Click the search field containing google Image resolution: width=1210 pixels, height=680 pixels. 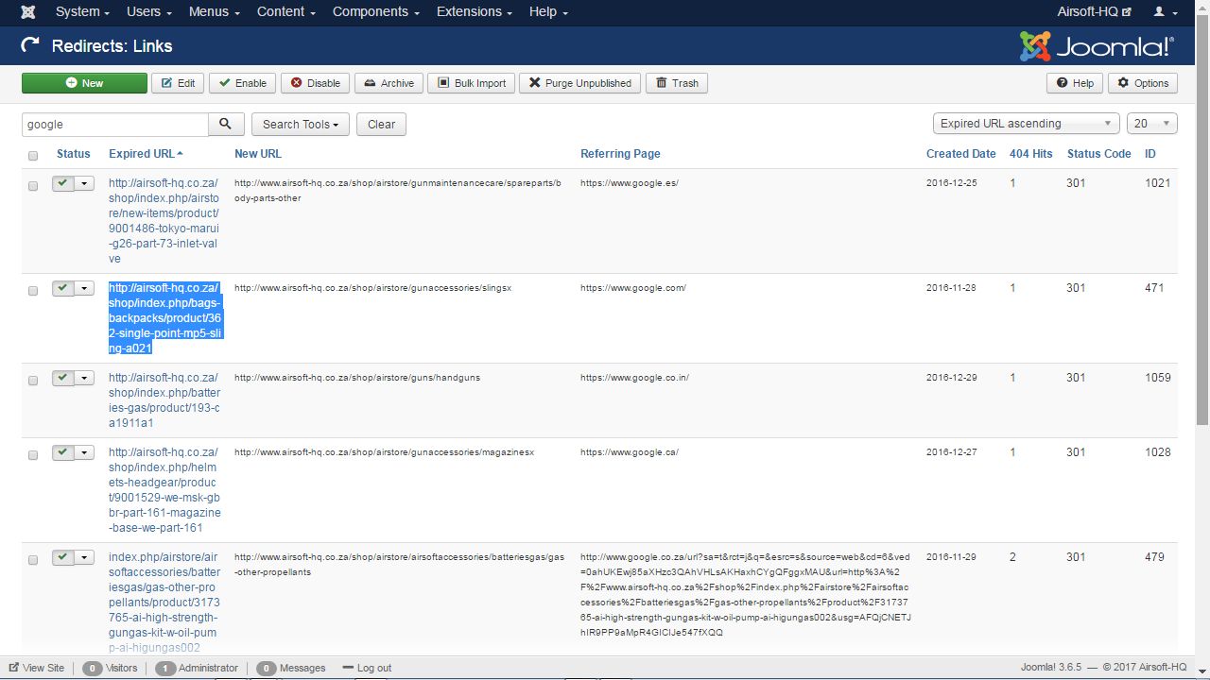[x=114, y=124]
